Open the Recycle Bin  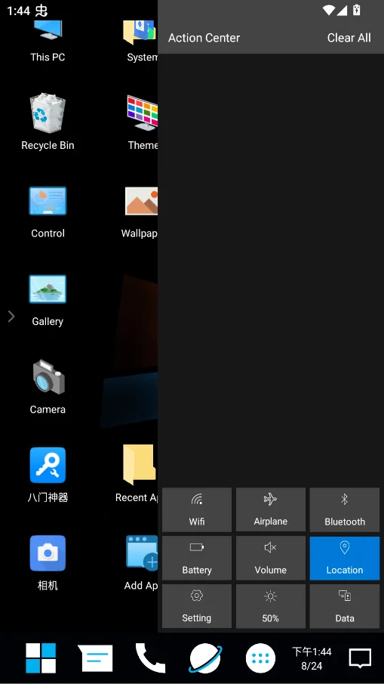[48, 122]
